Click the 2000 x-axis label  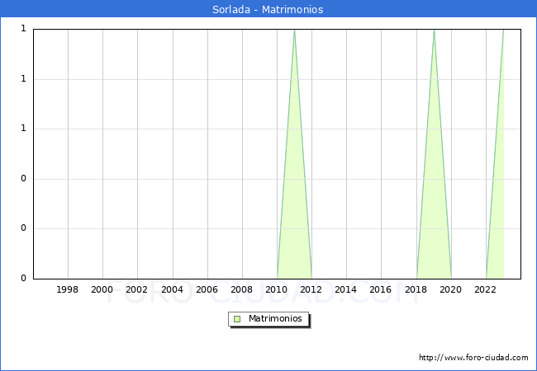click(x=102, y=289)
